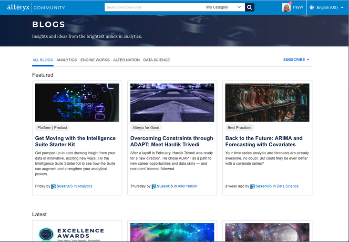Click the 'Get pumped up' post summary text
The width and height of the screenshot is (349, 242).
click(x=75, y=163)
